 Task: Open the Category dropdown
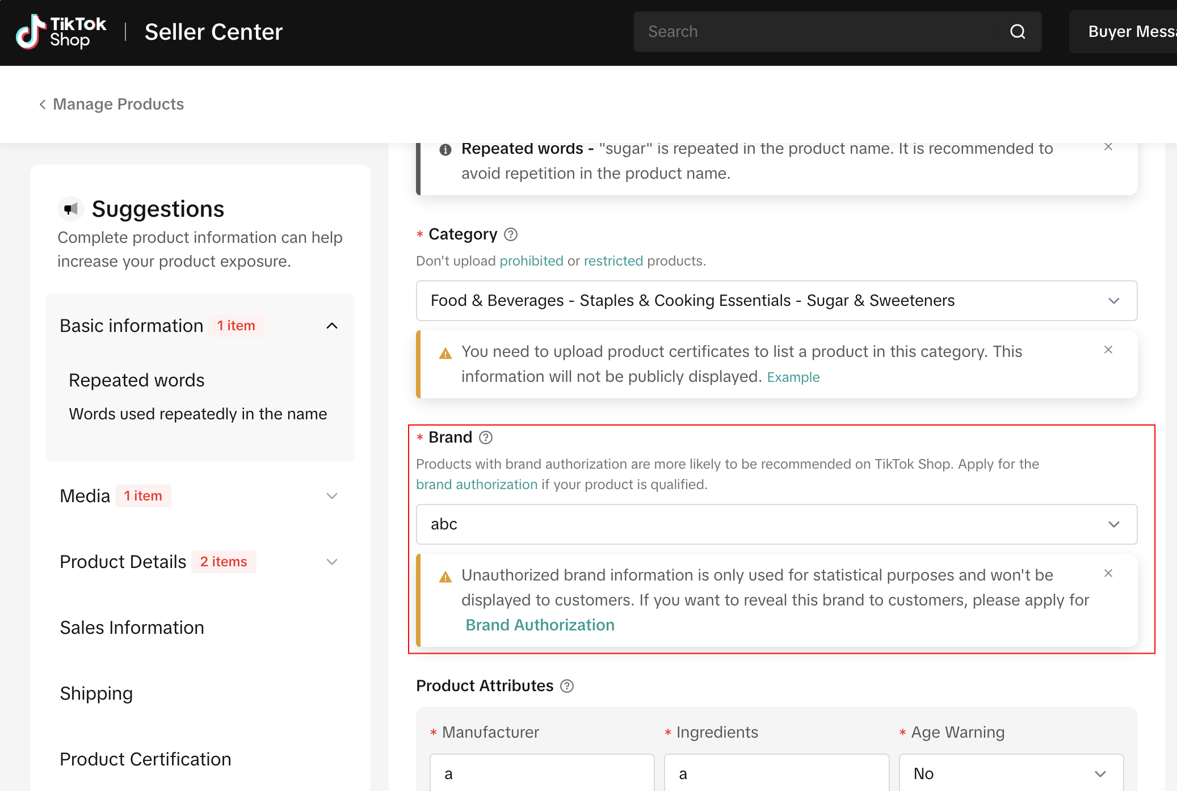776,301
